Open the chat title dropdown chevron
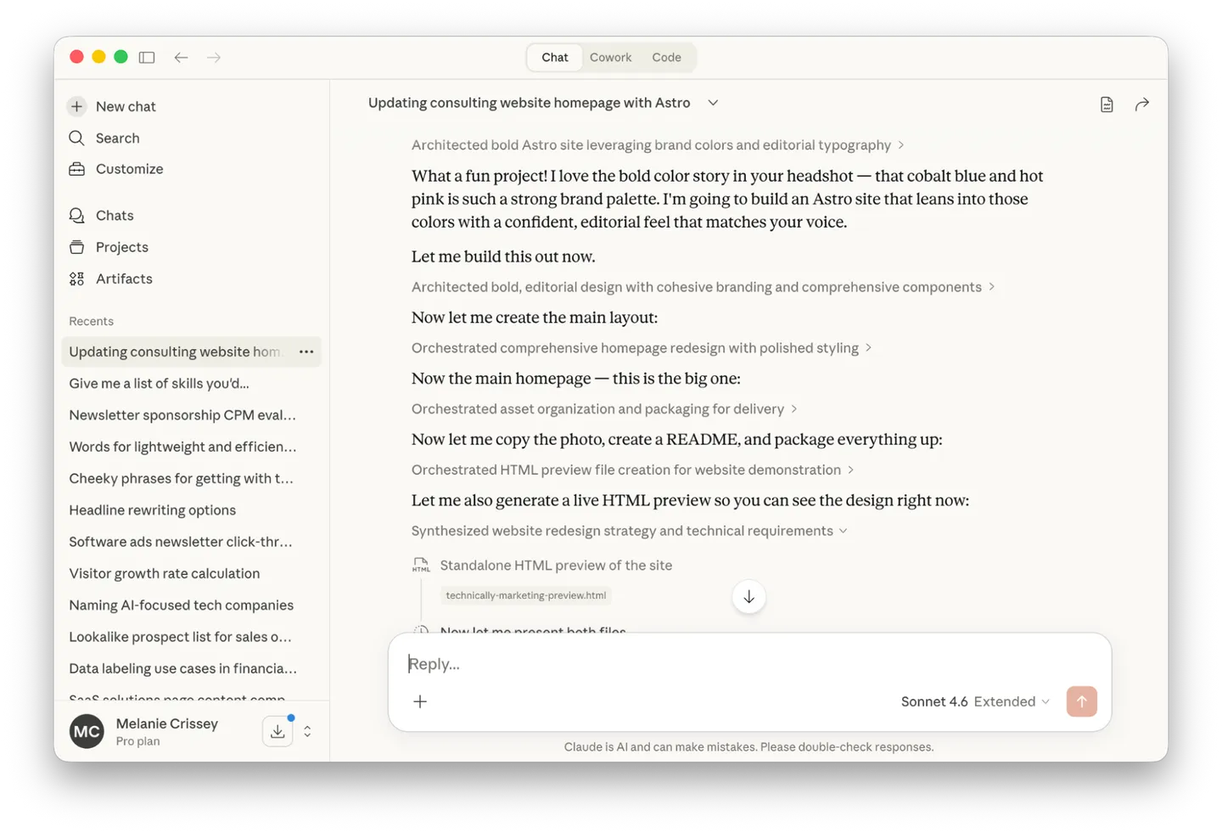Viewport: 1222px width, 833px height. click(x=713, y=103)
